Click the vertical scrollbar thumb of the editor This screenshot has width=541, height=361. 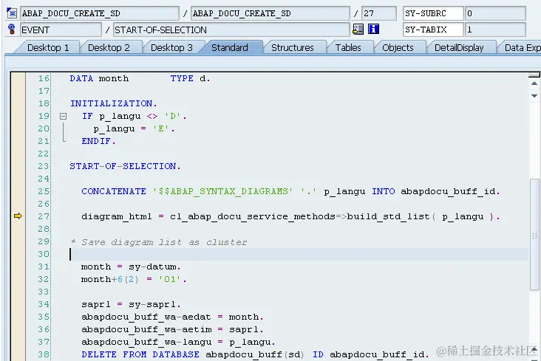click(534, 234)
